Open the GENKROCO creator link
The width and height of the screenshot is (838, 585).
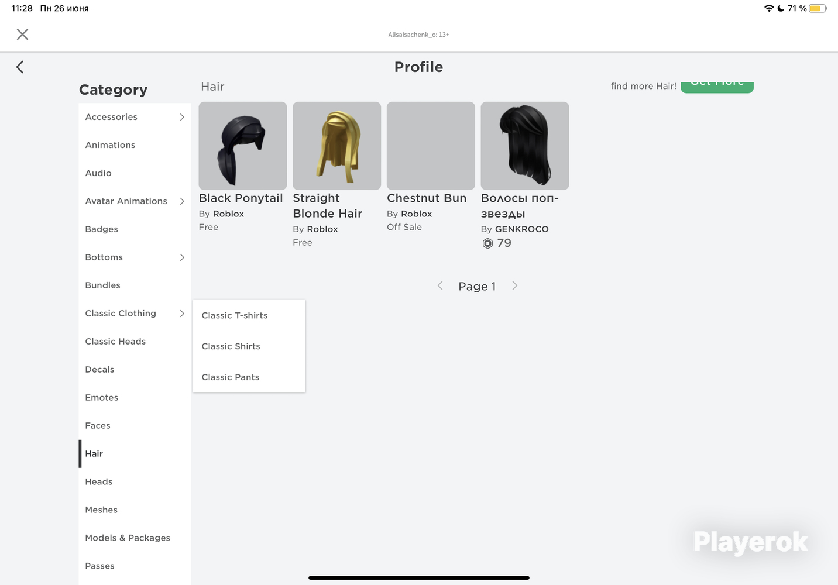pos(522,229)
